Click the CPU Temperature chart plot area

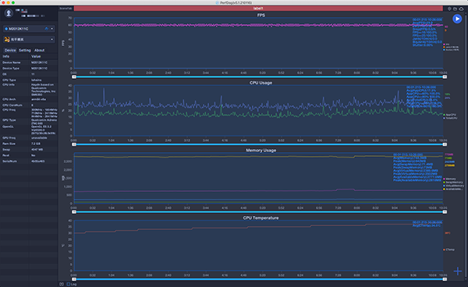[x=258, y=246]
